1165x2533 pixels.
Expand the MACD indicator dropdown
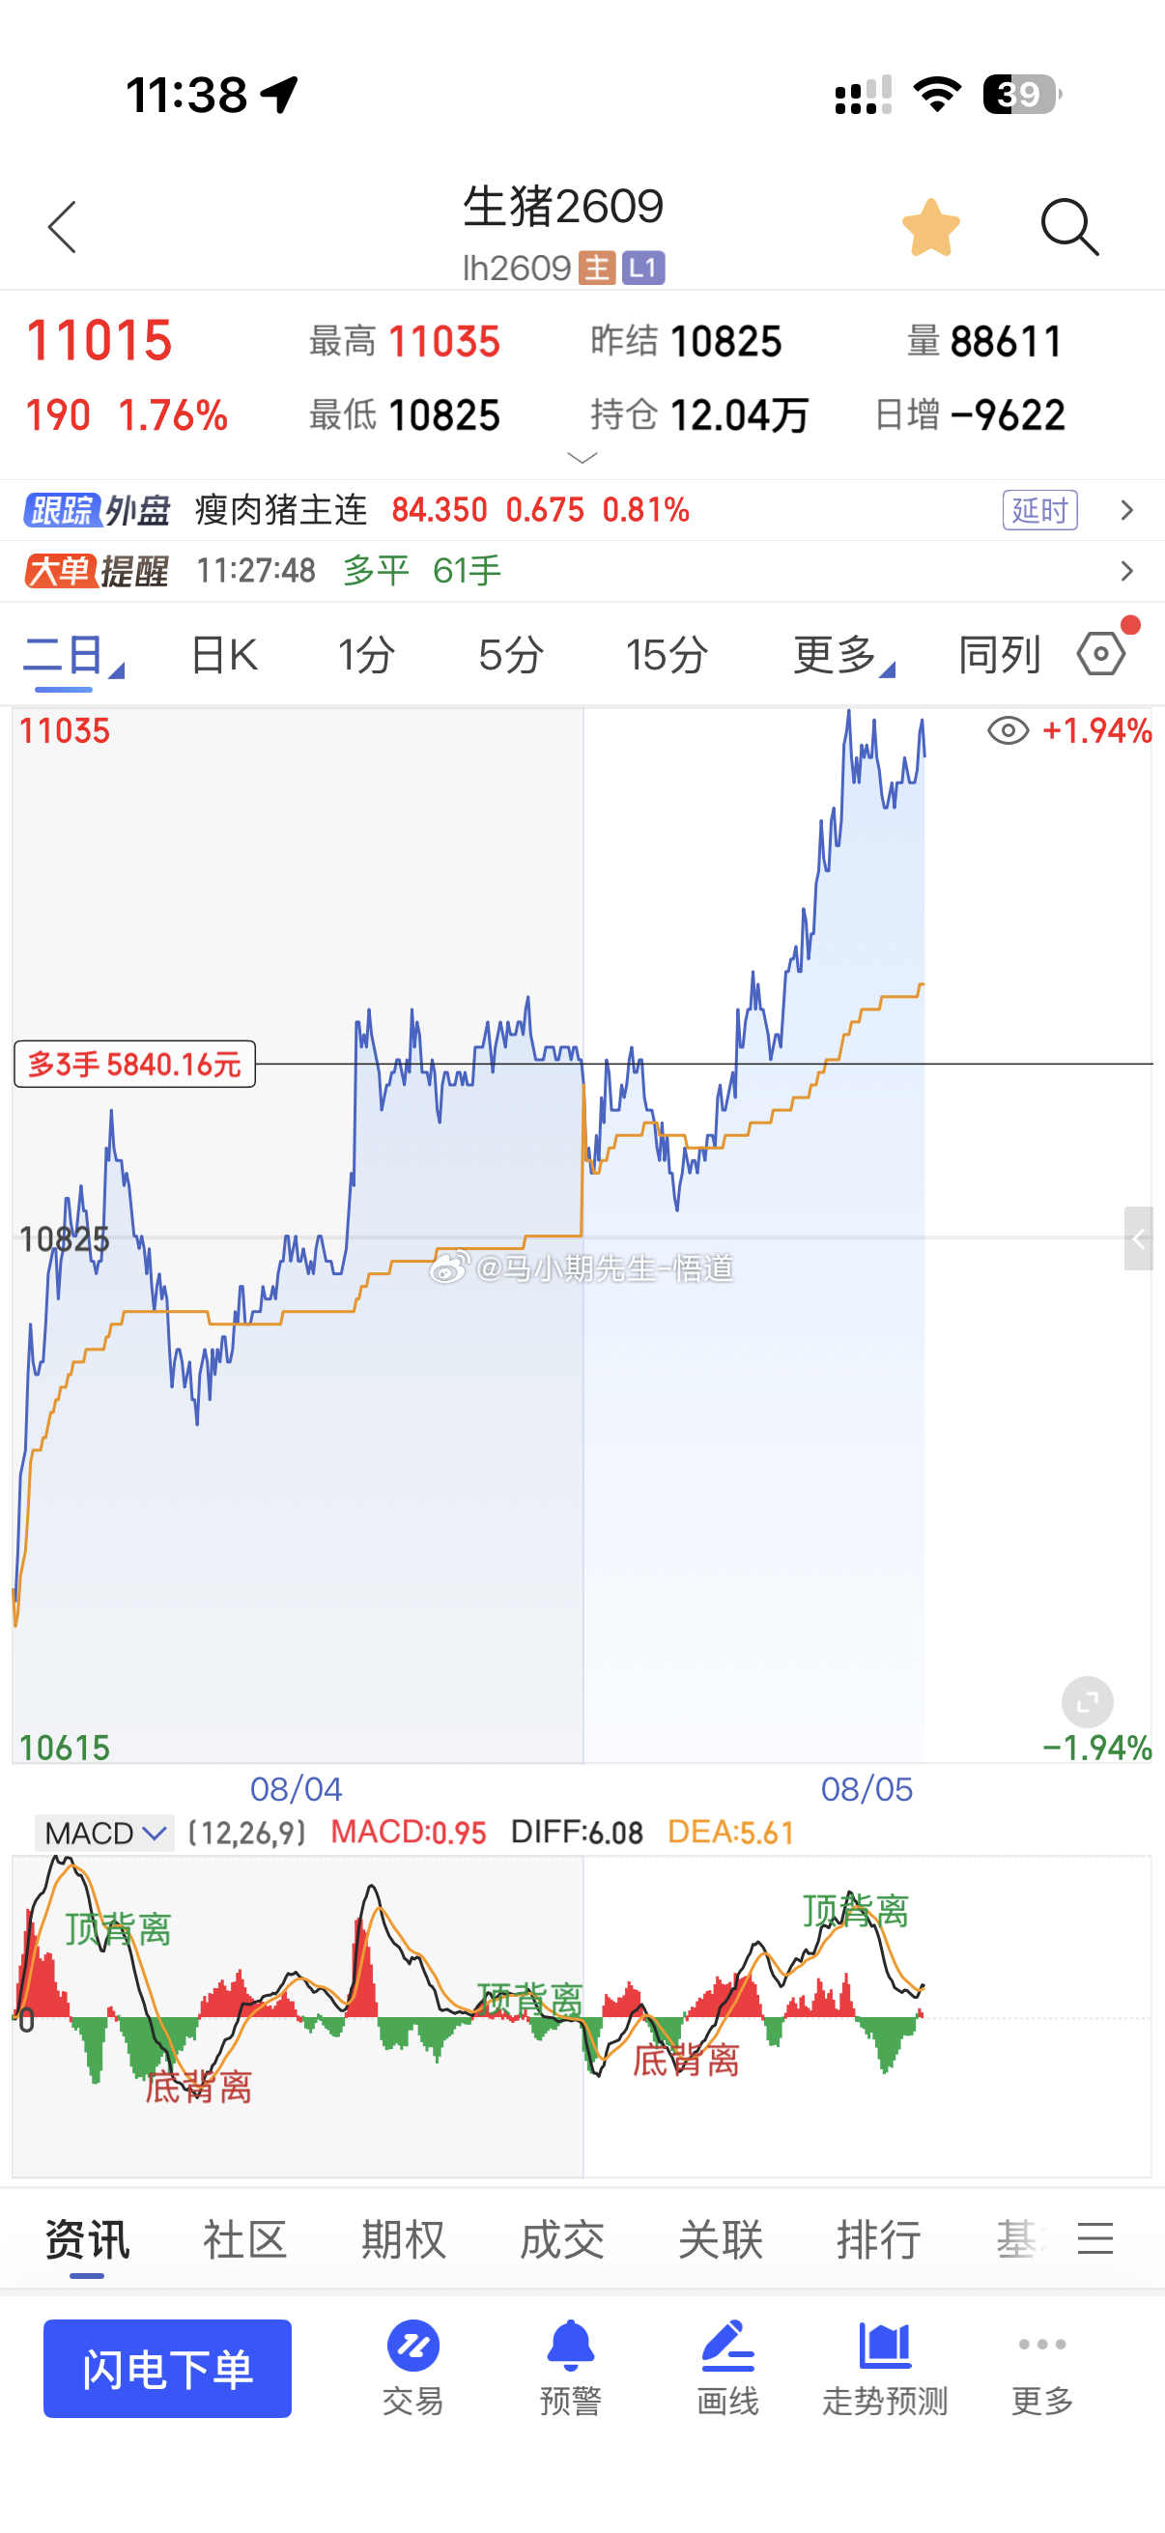103,1833
